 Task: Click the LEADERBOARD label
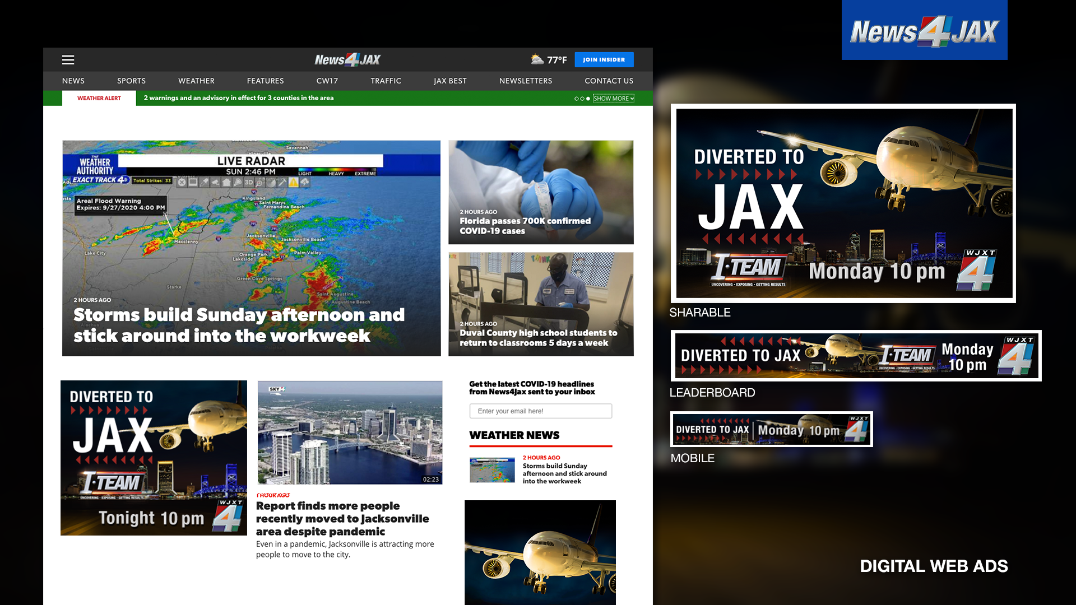712,393
